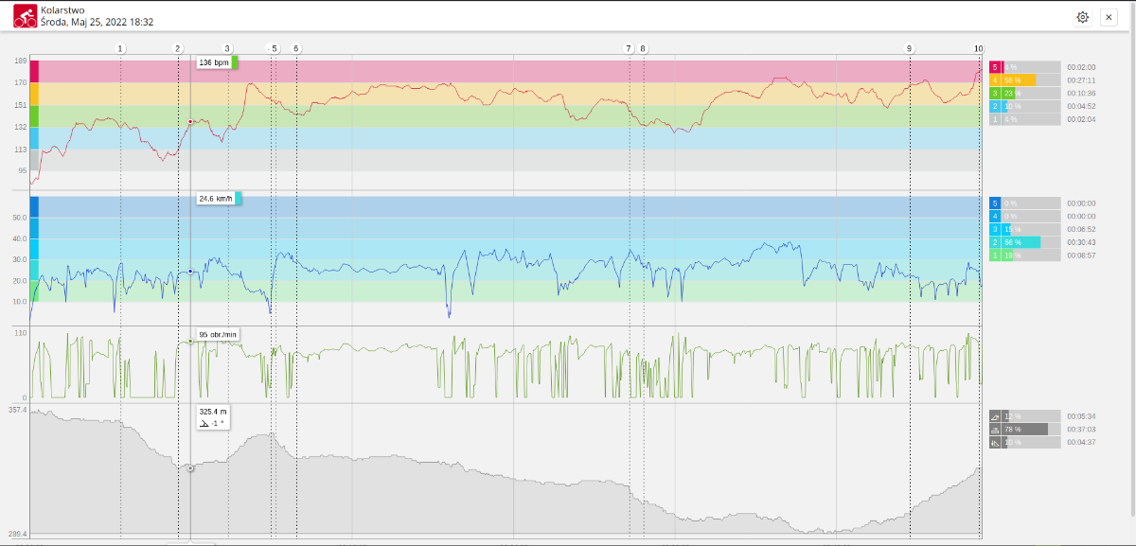Select the downhill slope icon in elevation stats
The width and height of the screenshot is (1136, 546).
[995, 443]
